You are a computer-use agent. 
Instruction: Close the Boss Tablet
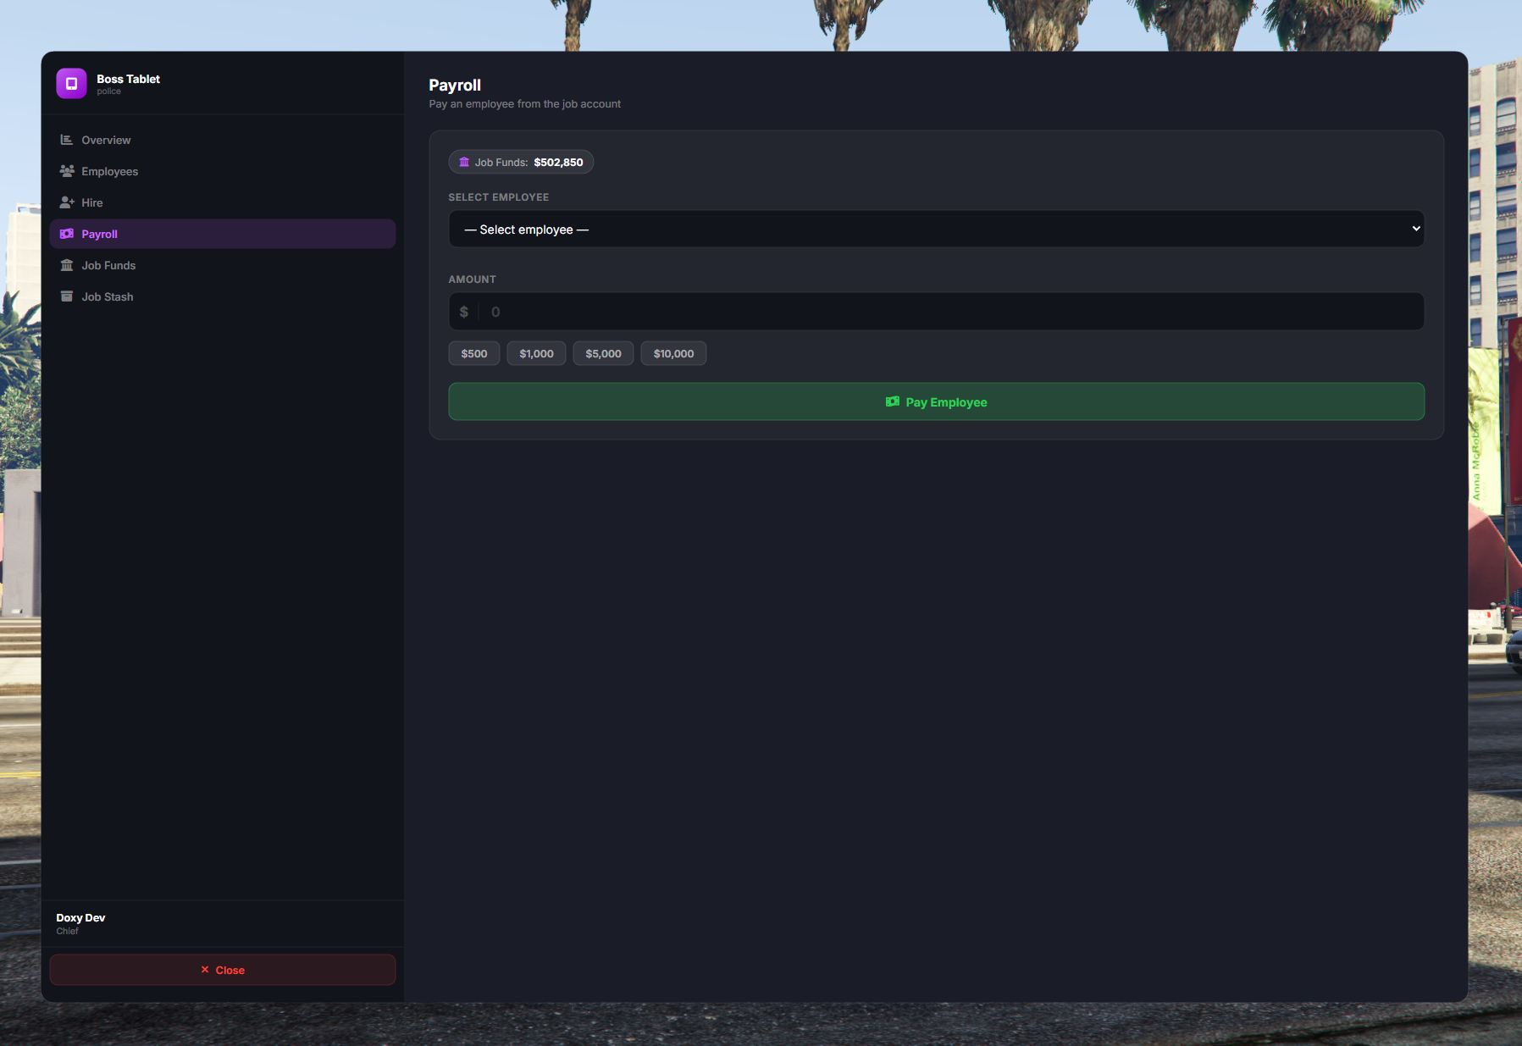click(223, 970)
